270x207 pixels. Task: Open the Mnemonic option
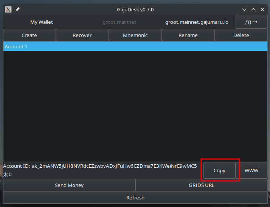click(135, 35)
